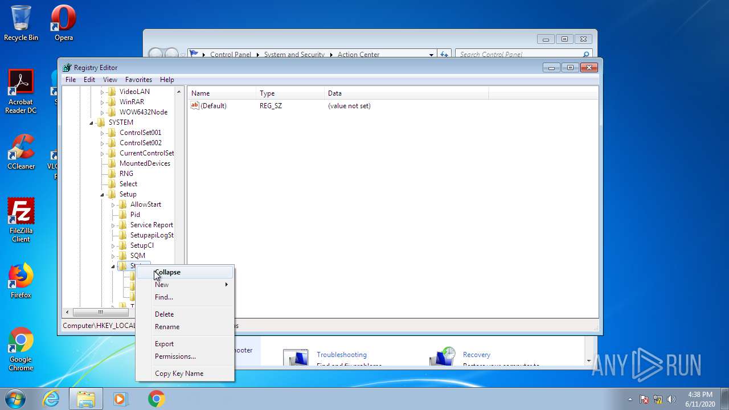This screenshot has height=410, width=729.
Task: Open Google Chrome desktop shortcut
Action: 21,349
